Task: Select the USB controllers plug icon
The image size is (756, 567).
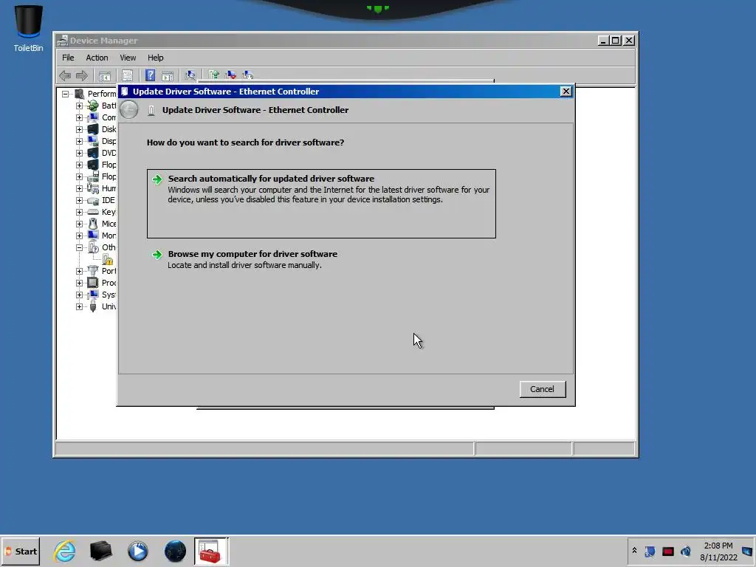Action: [92, 306]
